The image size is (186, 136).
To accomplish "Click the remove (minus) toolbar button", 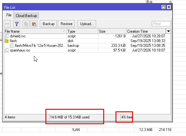I will [7, 24].
